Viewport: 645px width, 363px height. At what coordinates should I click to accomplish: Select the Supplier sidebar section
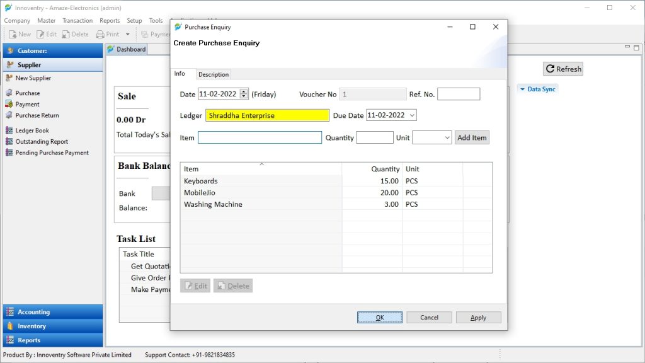(x=53, y=65)
